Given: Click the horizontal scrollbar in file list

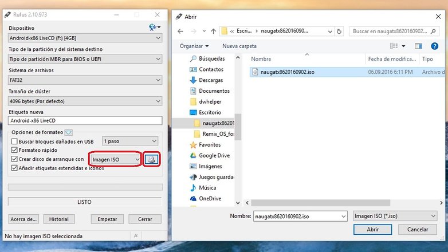Looking at the screenshot, I should point(320,203).
